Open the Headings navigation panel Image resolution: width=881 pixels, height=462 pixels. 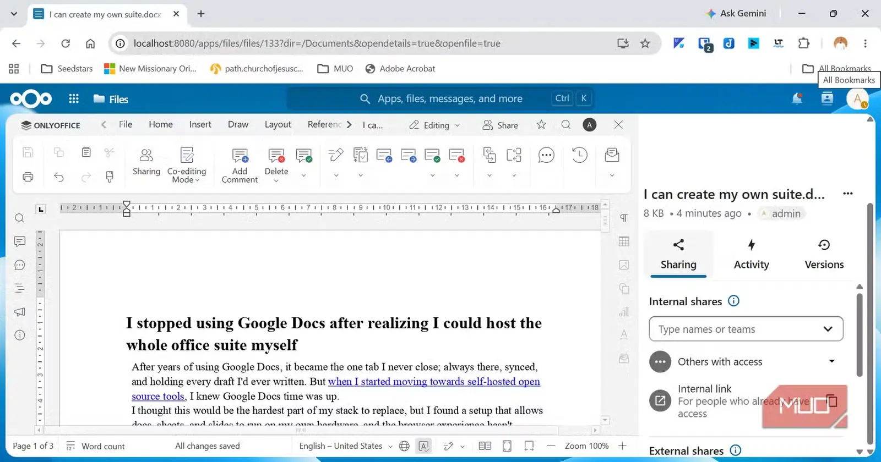point(20,288)
